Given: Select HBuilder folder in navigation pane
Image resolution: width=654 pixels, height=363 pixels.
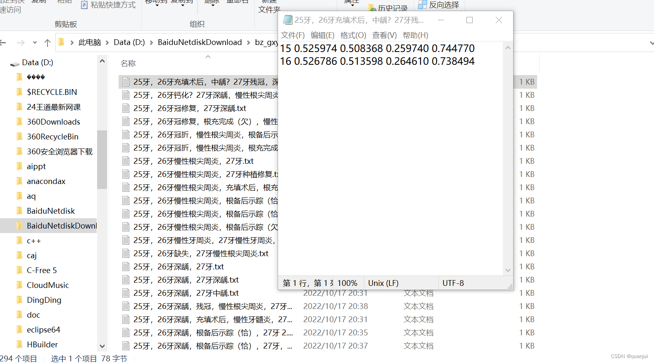Looking at the screenshot, I should click(x=42, y=344).
